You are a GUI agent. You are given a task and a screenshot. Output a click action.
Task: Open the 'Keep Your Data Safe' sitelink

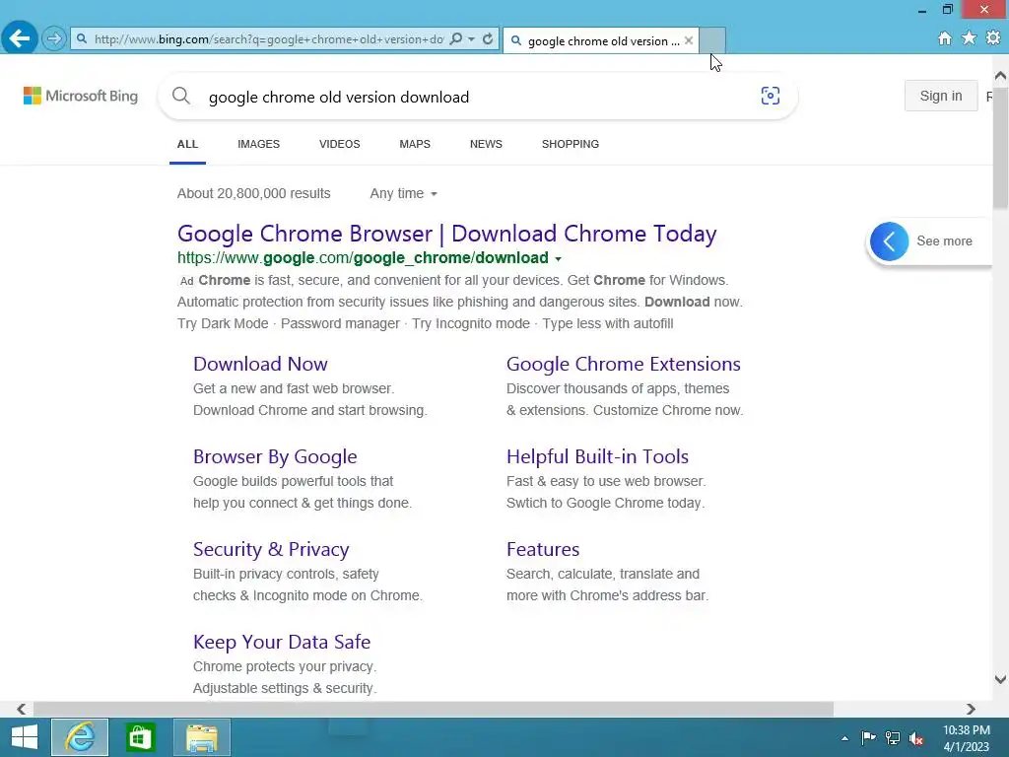click(282, 642)
